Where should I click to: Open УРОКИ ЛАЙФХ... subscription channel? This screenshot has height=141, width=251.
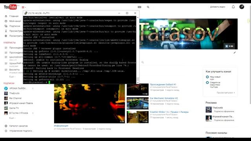18,88
